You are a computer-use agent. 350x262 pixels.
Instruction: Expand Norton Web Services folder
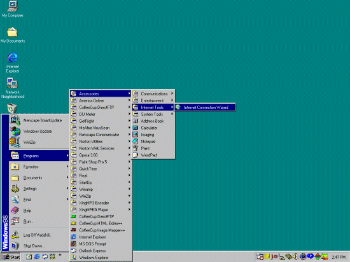(x=101, y=148)
